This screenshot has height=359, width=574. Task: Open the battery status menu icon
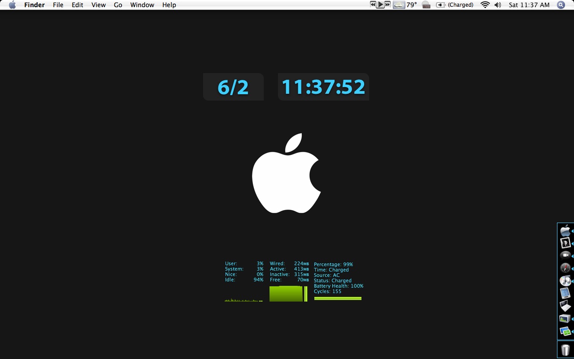pyautogui.click(x=441, y=5)
